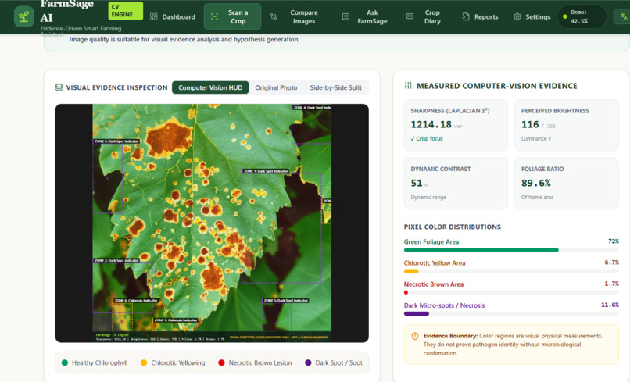630x382 pixels.
Task: Open the Dashboard nav item
Action: [173, 17]
